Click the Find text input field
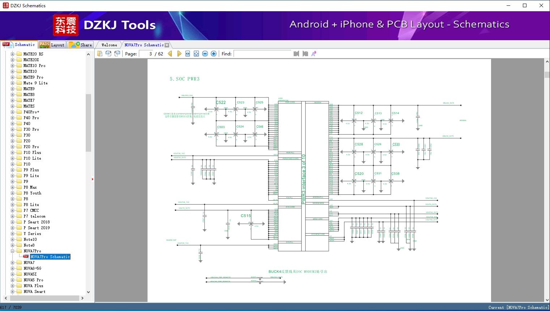This screenshot has height=311, width=550. pos(262,54)
